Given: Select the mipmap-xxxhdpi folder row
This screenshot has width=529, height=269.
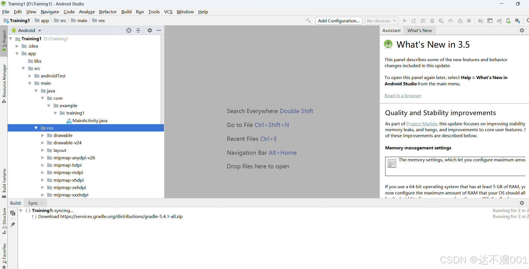Looking at the screenshot, I should [x=86, y=195].
